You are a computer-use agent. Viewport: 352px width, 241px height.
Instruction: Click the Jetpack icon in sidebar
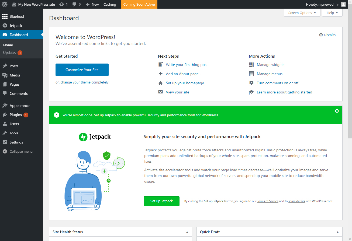[5, 26]
